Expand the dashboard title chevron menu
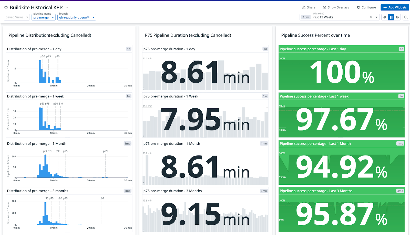This screenshot has width=410, height=235. coord(67,8)
